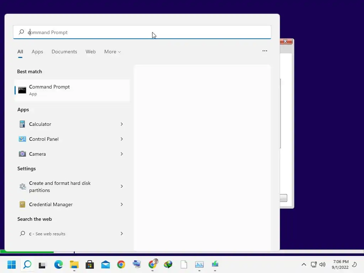Expand Camera result chevron

122,154
